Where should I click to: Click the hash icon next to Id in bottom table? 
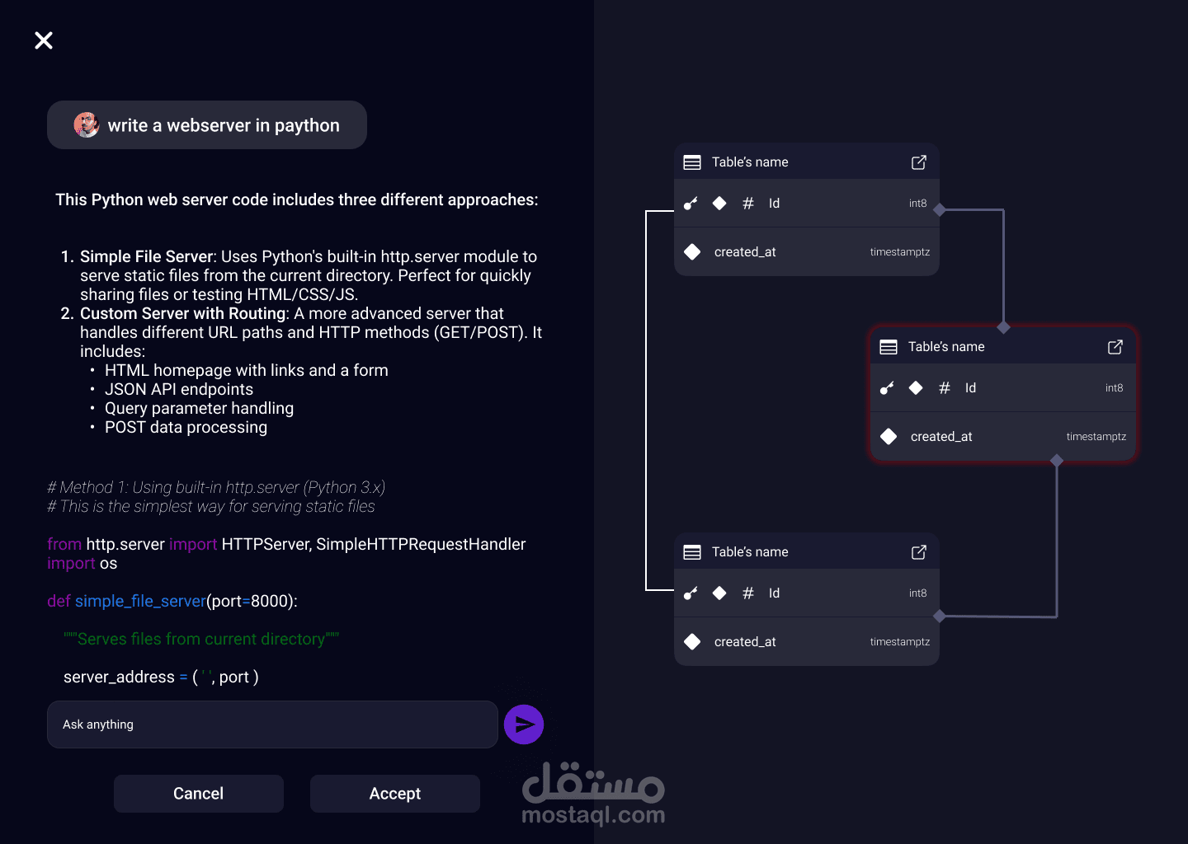point(747,593)
